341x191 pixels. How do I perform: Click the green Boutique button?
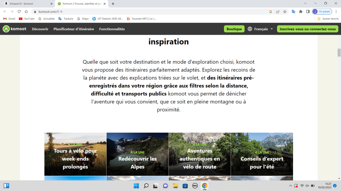pyautogui.click(x=234, y=29)
